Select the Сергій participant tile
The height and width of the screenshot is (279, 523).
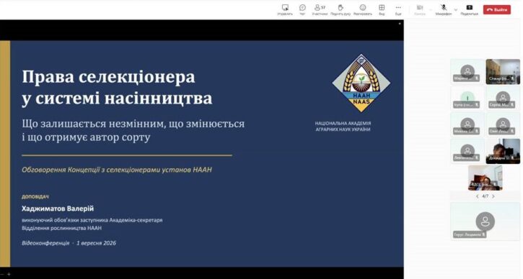503,98
